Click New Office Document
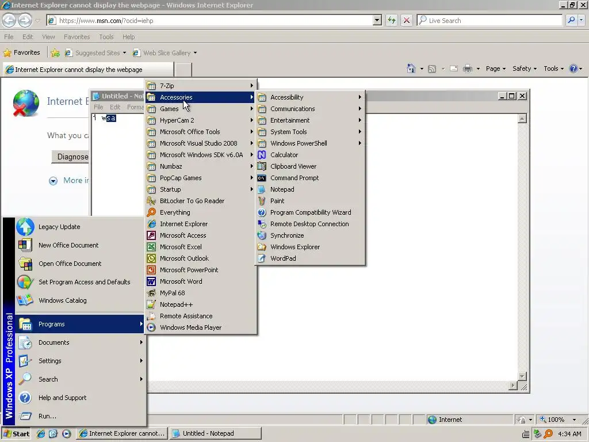The image size is (589, 442). [79, 245]
